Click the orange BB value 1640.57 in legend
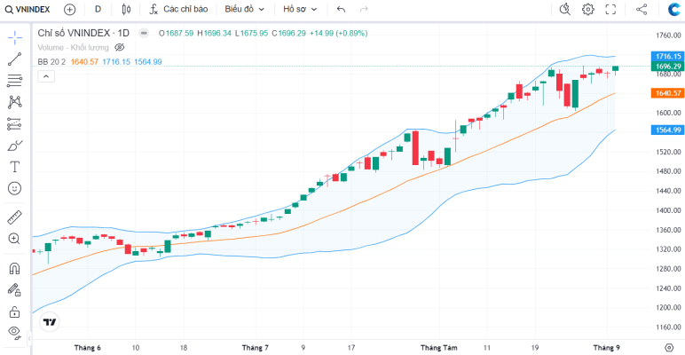This screenshot has width=685, height=355. pos(85,62)
